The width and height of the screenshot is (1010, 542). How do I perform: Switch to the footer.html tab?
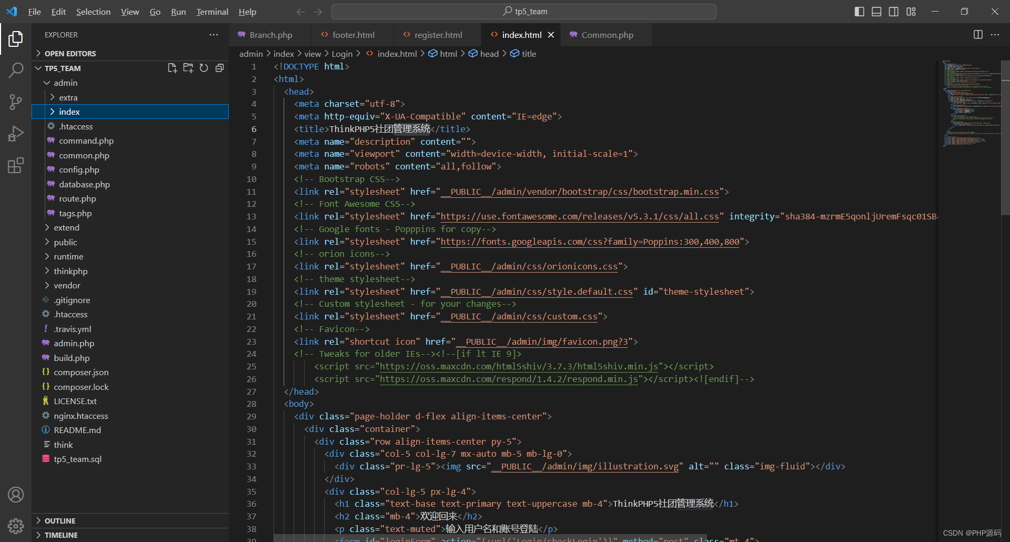coord(352,35)
